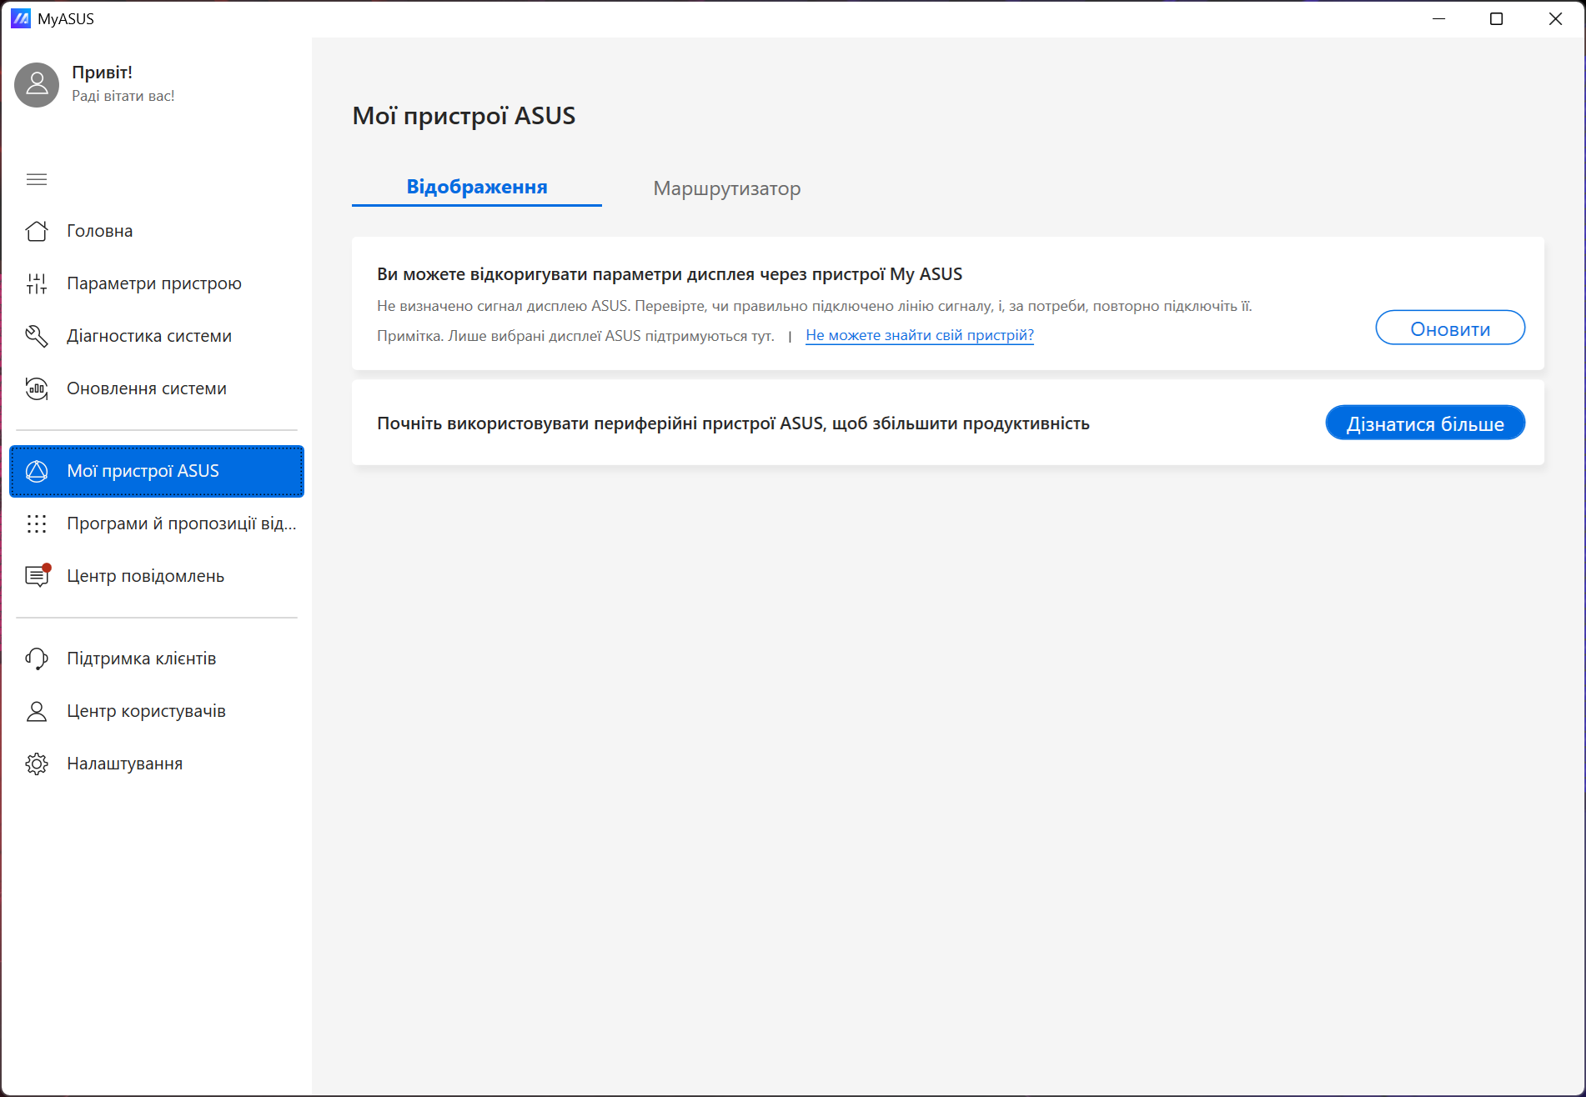Click the 'Раді вітати вас!' subtitle
1586x1097 pixels.
tap(123, 96)
